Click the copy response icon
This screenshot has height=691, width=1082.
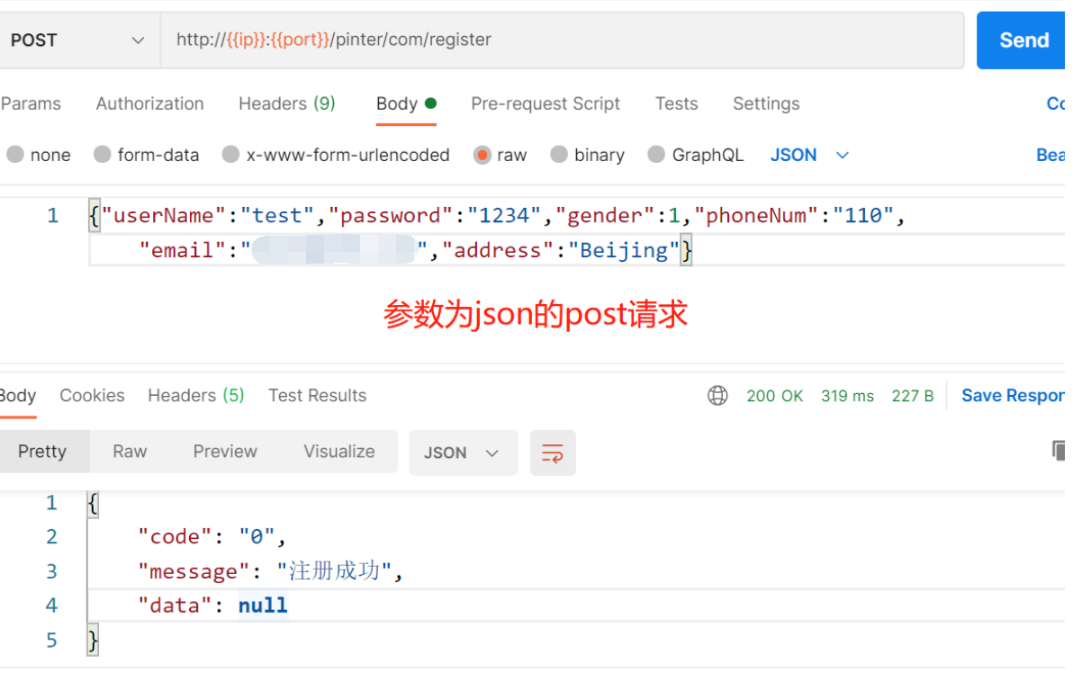pyautogui.click(x=1059, y=451)
